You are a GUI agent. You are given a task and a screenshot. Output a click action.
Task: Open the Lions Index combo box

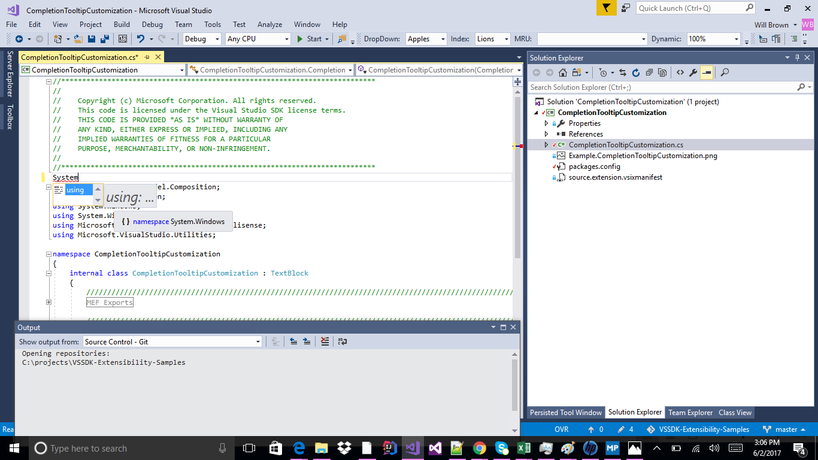(x=492, y=39)
